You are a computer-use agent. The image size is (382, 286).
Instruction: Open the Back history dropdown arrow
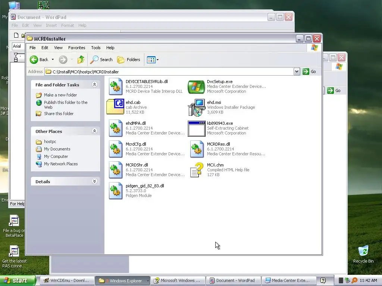click(53, 60)
